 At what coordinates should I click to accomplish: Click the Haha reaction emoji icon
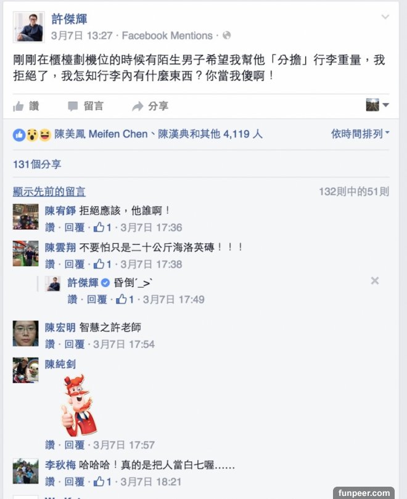(45, 135)
